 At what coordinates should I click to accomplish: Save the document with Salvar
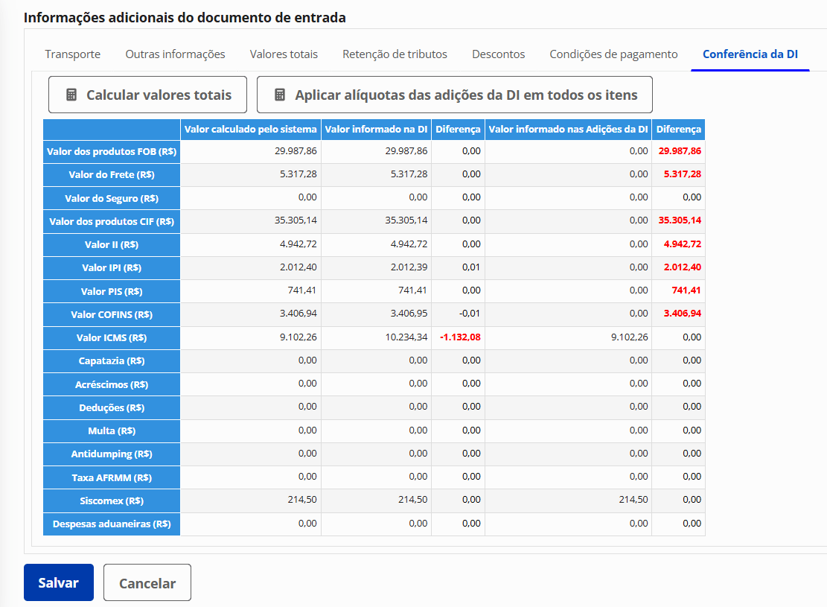[59, 583]
